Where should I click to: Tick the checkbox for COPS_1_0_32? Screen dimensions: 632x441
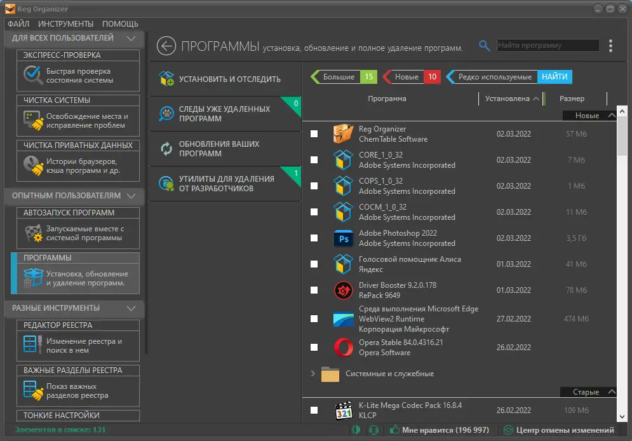(x=314, y=186)
